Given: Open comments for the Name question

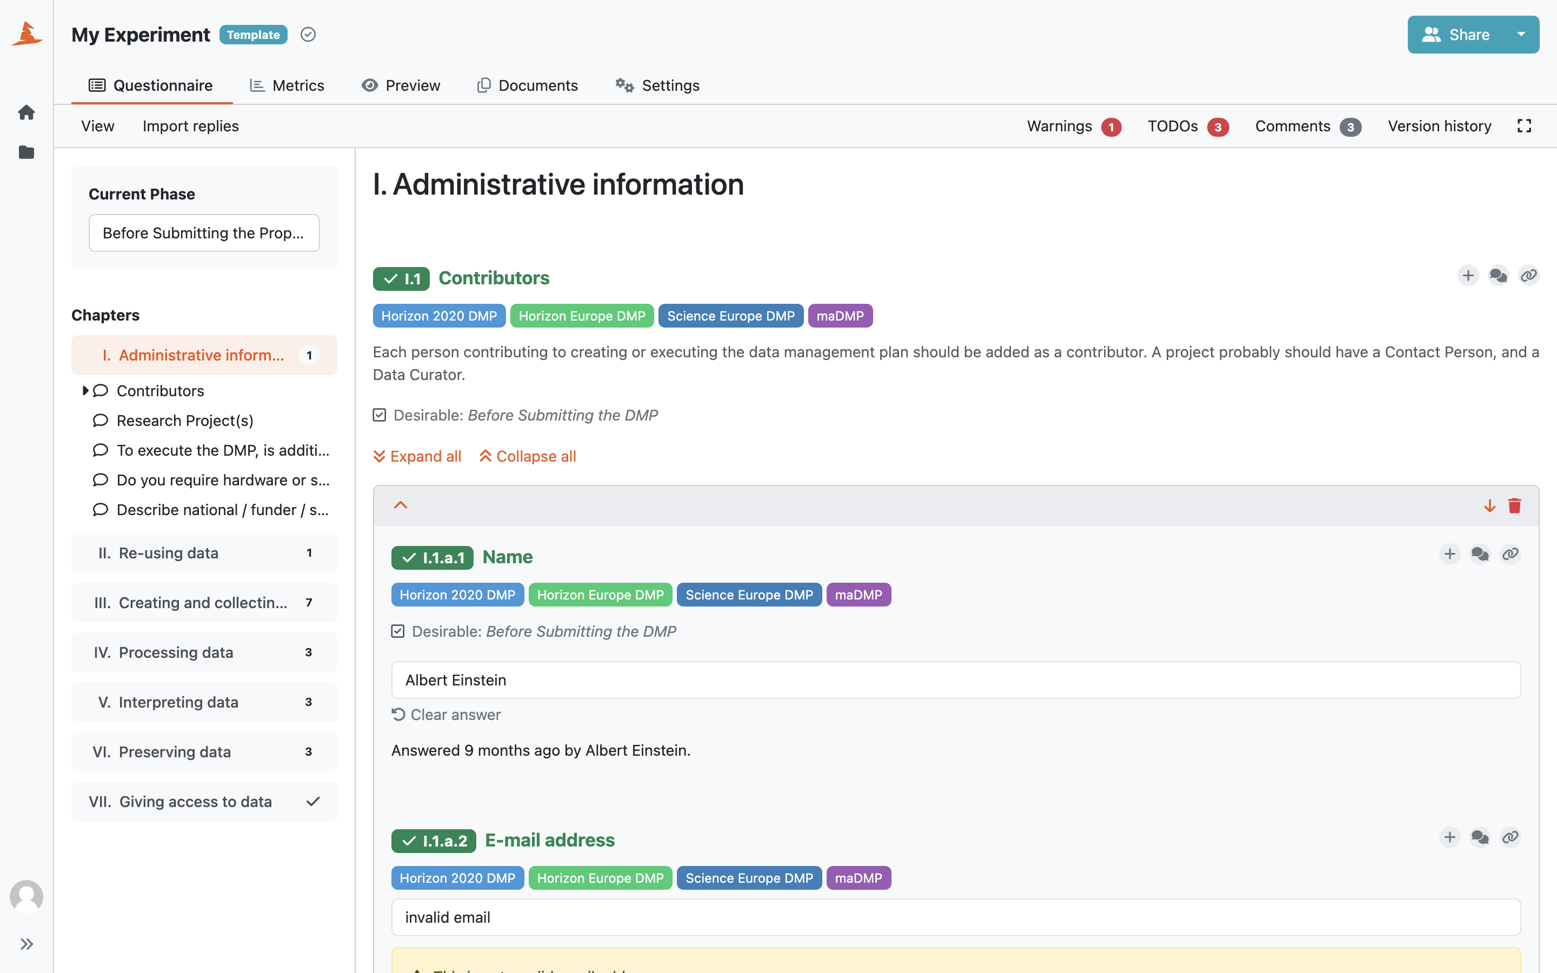Looking at the screenshot, I should 1480,554.
